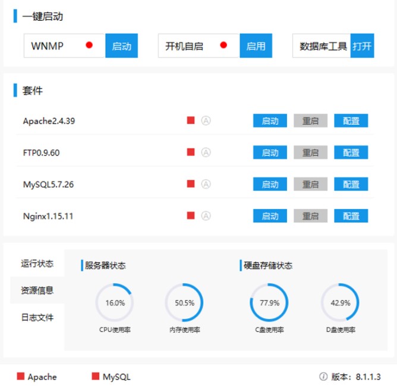This screenshot has width=397, height=386.
Task: Toggle Nginx1.15.11 auto-start circle A icon
Action: (x=206, y=216)
